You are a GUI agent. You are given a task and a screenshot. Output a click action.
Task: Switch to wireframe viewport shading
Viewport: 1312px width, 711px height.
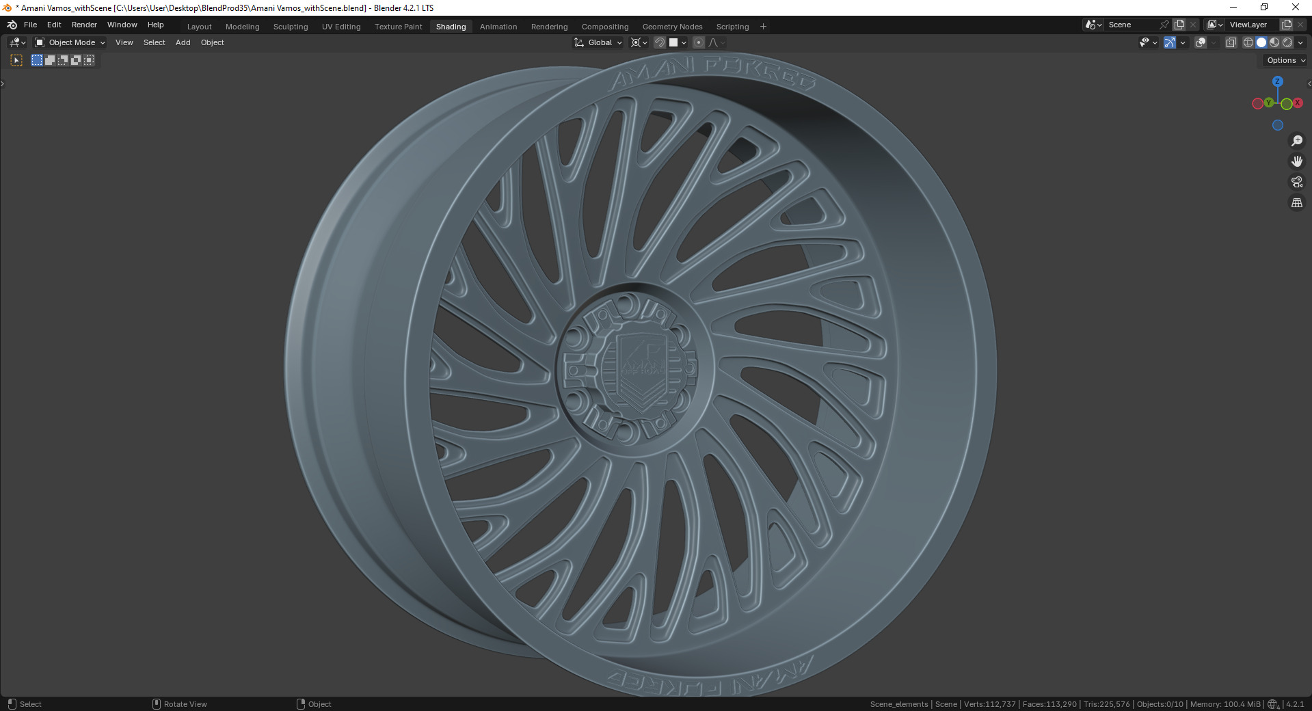[x=1248, y=42]
